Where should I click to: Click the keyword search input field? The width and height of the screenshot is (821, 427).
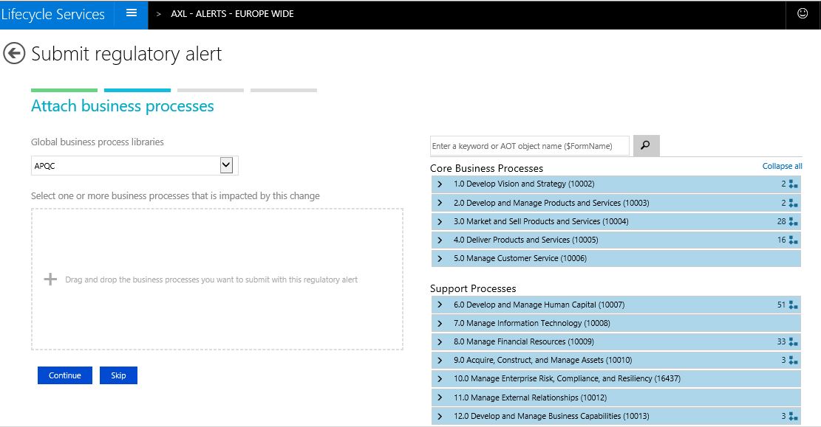click(x=529, y=145)
